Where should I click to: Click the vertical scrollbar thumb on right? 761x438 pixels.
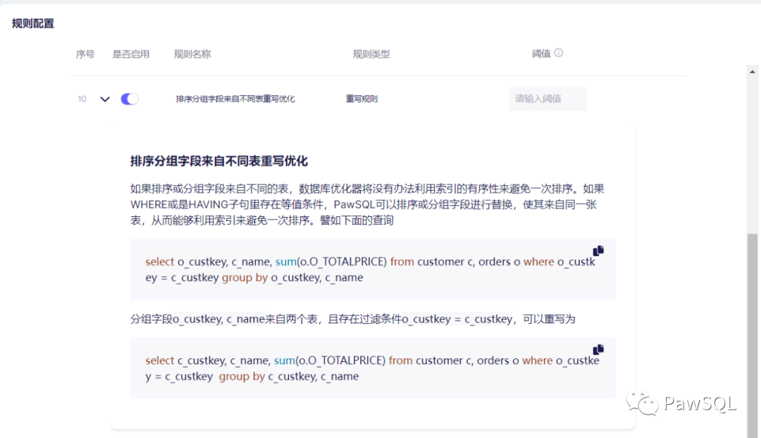(x=753, y=331)
